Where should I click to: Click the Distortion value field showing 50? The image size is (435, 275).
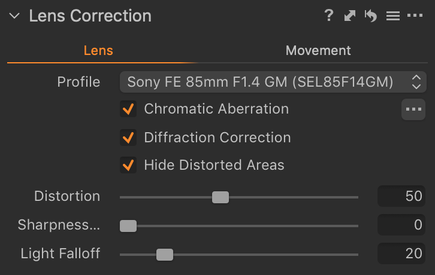tap(401, 196)
